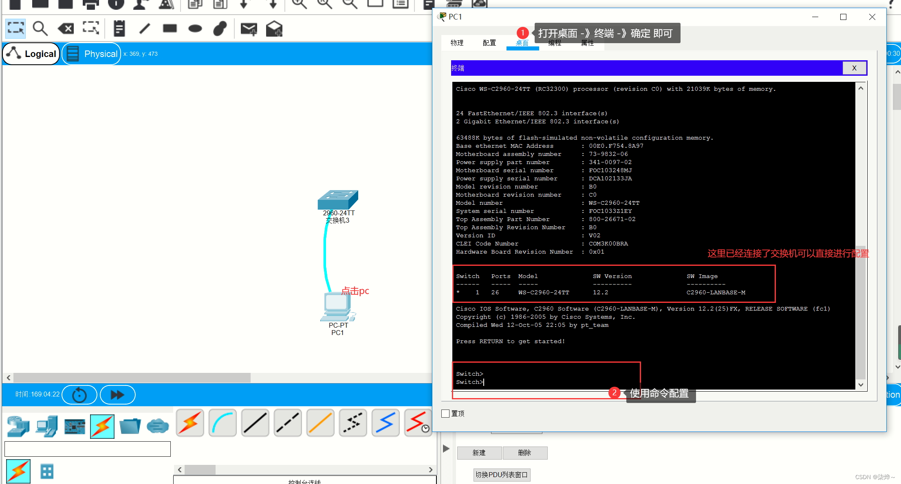Pick the red Serial DCE cable
901x484 pixels.
click(418, 423)
